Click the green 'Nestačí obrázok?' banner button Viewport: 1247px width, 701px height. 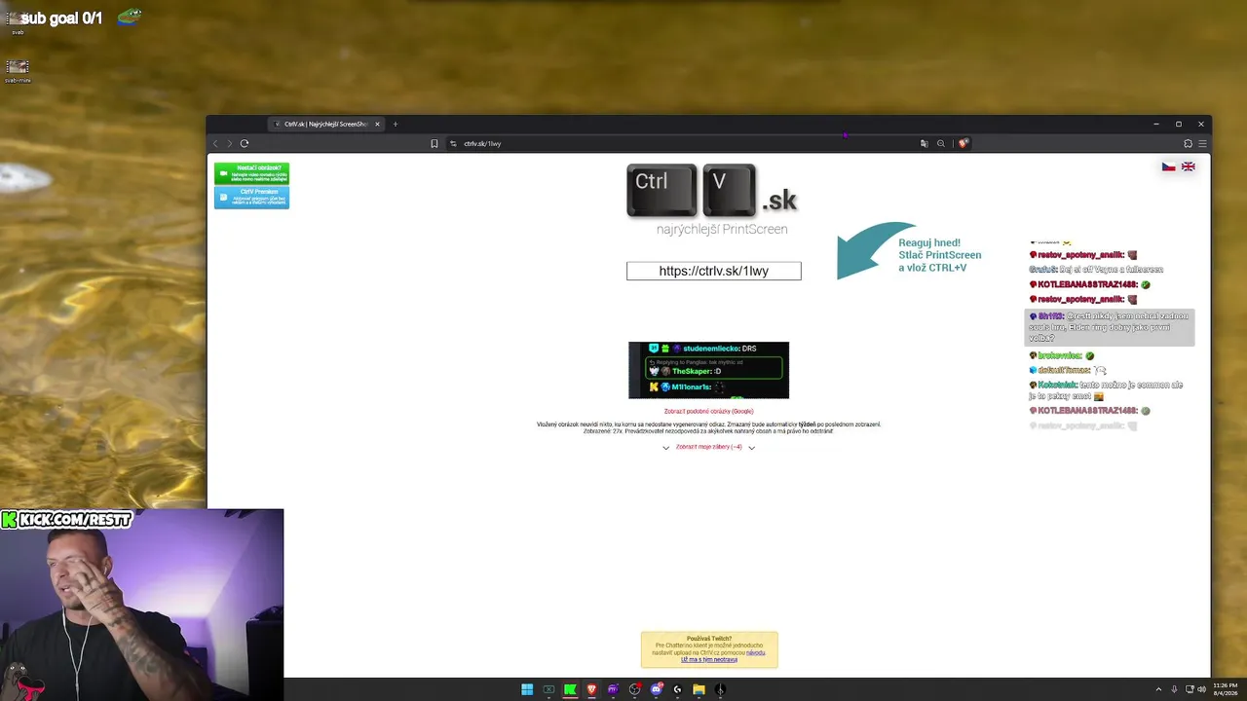(251, 173)
